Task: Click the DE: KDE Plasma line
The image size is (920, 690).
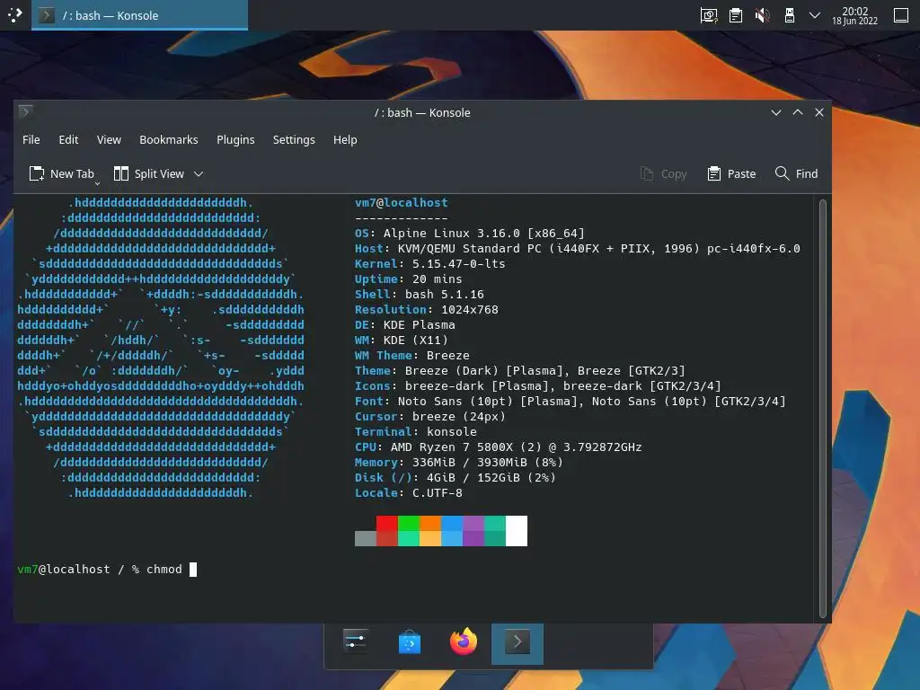Action: (405, 324)
